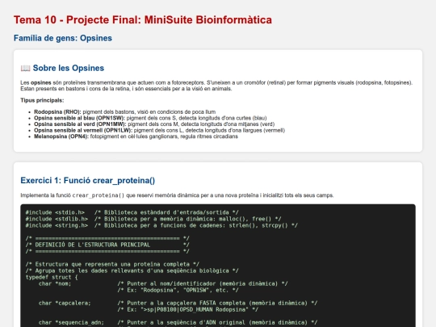Click the label 'Tipus principals:'
The width and height of the screenshot is (436, 327).
(42, 100)
